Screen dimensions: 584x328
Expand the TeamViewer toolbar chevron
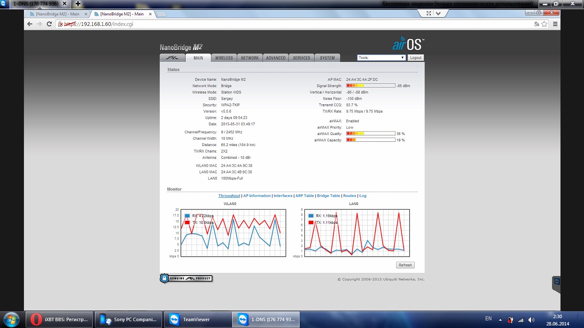[x=438, y=13]
